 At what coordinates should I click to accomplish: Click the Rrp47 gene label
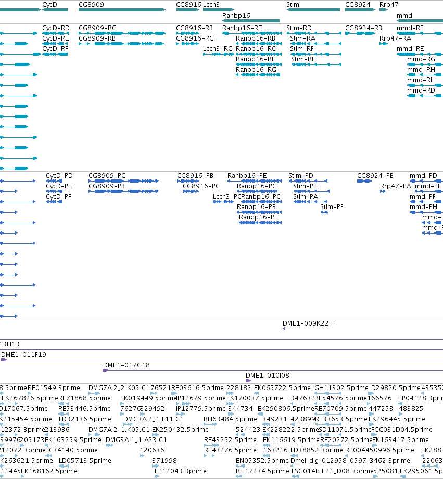389,5
